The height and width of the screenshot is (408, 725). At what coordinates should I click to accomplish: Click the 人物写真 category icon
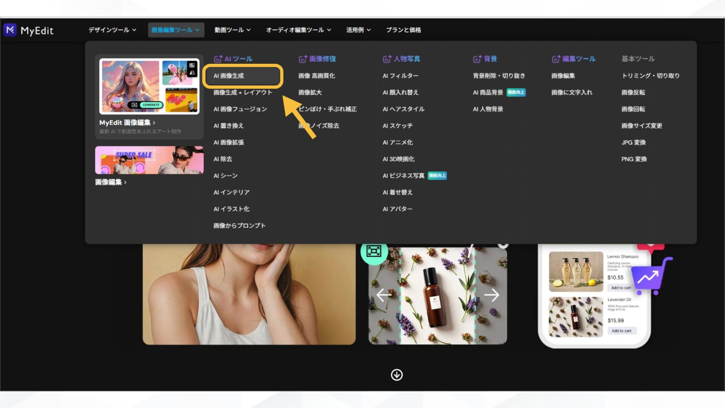(x=387, y=59)
